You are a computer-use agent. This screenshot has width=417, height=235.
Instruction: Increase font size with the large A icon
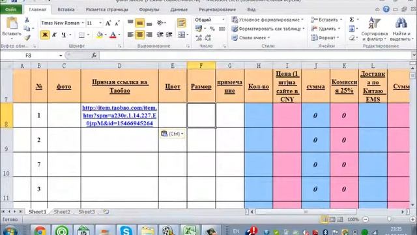(108, 23)
